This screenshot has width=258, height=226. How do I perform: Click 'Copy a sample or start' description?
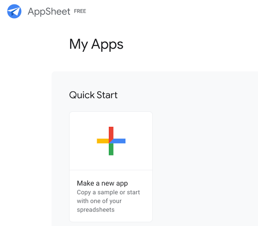pyautogui.click(x=108, y=192)
